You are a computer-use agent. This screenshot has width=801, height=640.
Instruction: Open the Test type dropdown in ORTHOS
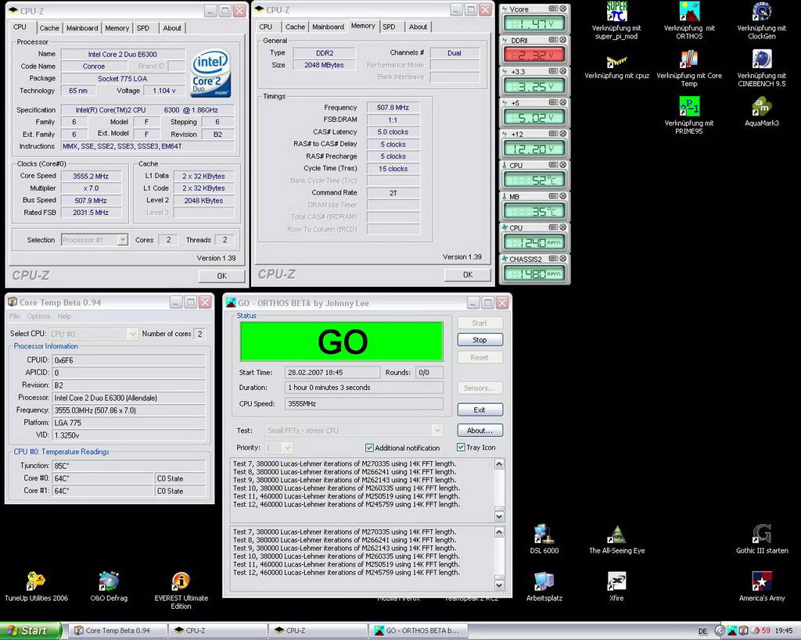pyautogui.click(x=437, y=431)
